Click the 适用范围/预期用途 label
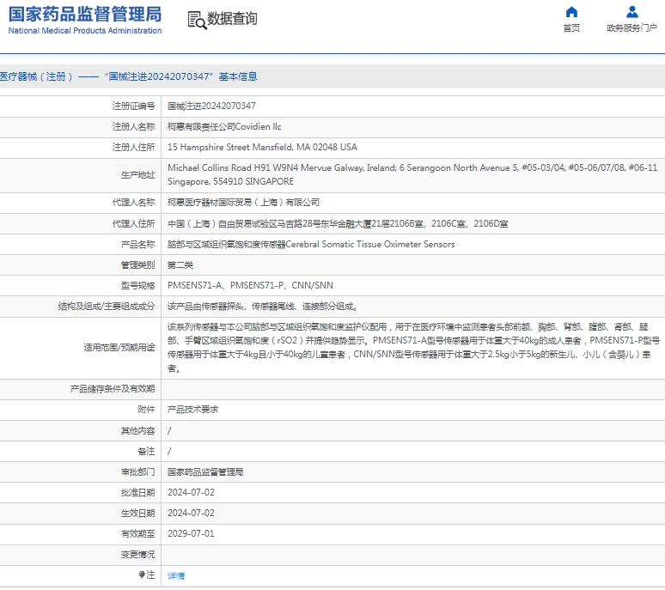 (x=119, y=348)
